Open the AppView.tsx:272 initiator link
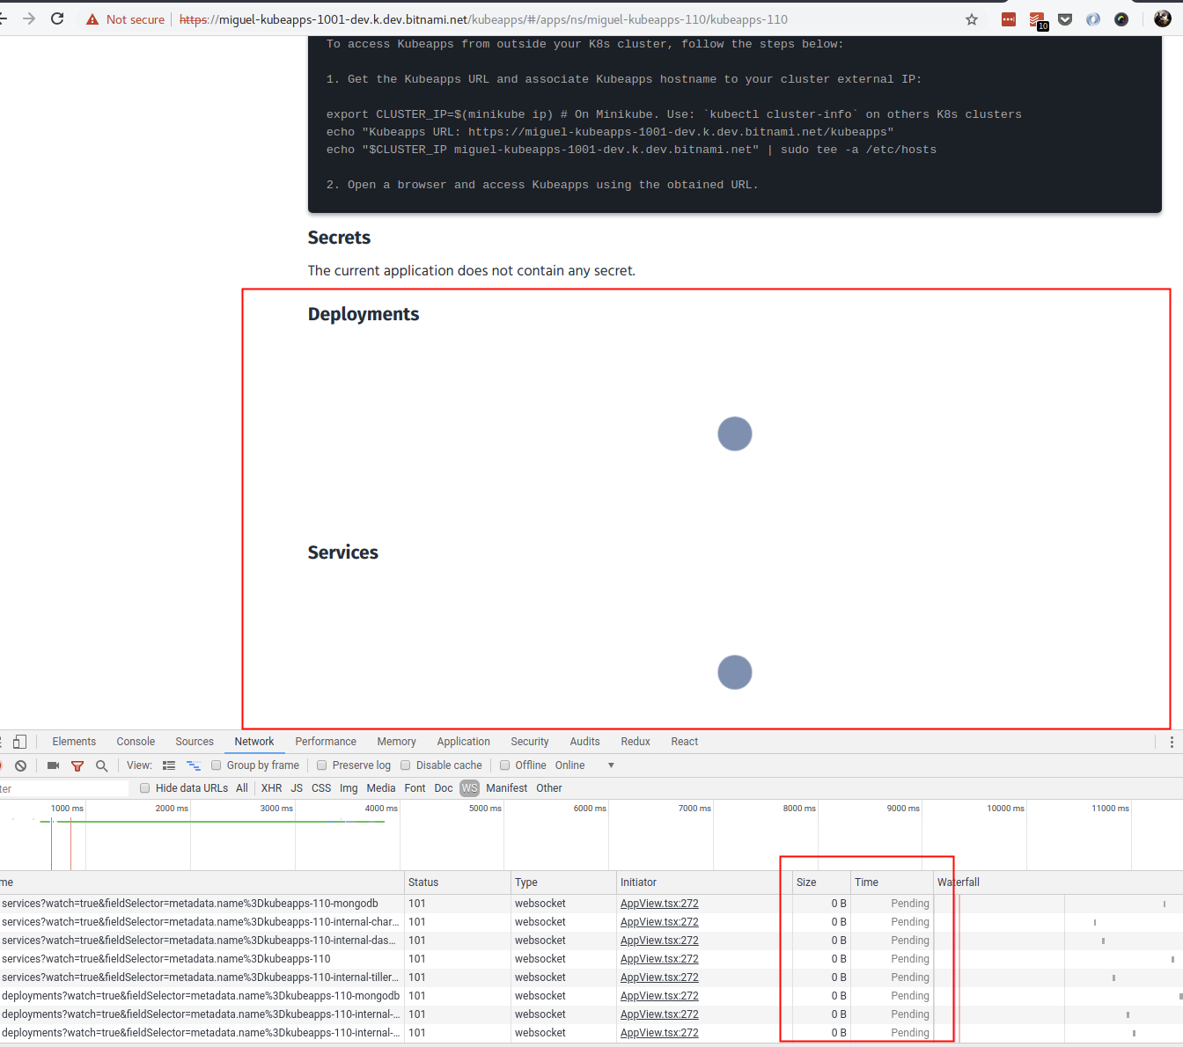1183x1047 pixels. [x=658, y=903]
